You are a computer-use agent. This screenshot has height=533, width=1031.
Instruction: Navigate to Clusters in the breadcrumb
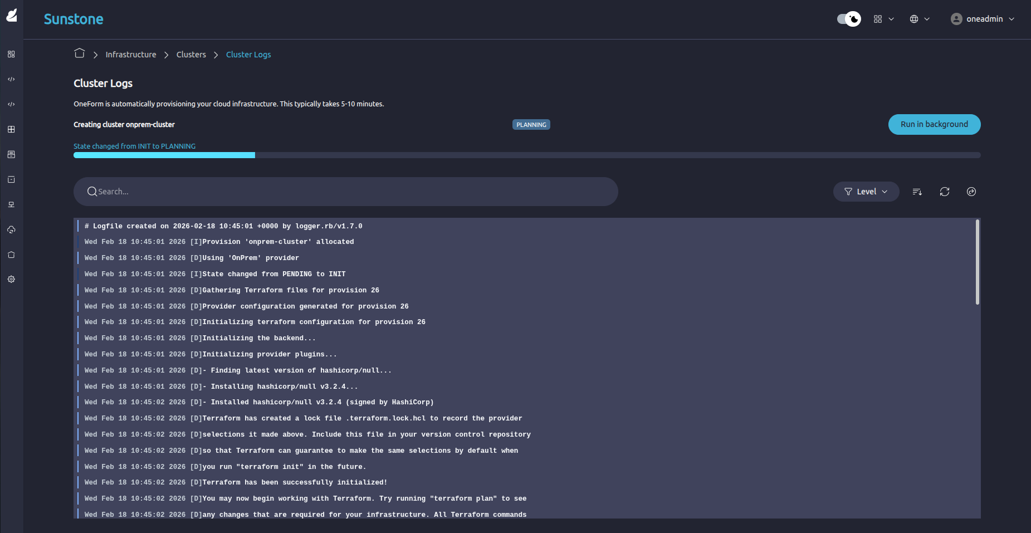[191, 55]
